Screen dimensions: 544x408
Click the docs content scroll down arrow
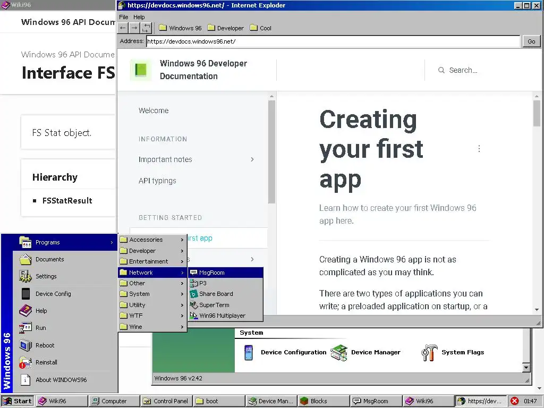(537, 310)
